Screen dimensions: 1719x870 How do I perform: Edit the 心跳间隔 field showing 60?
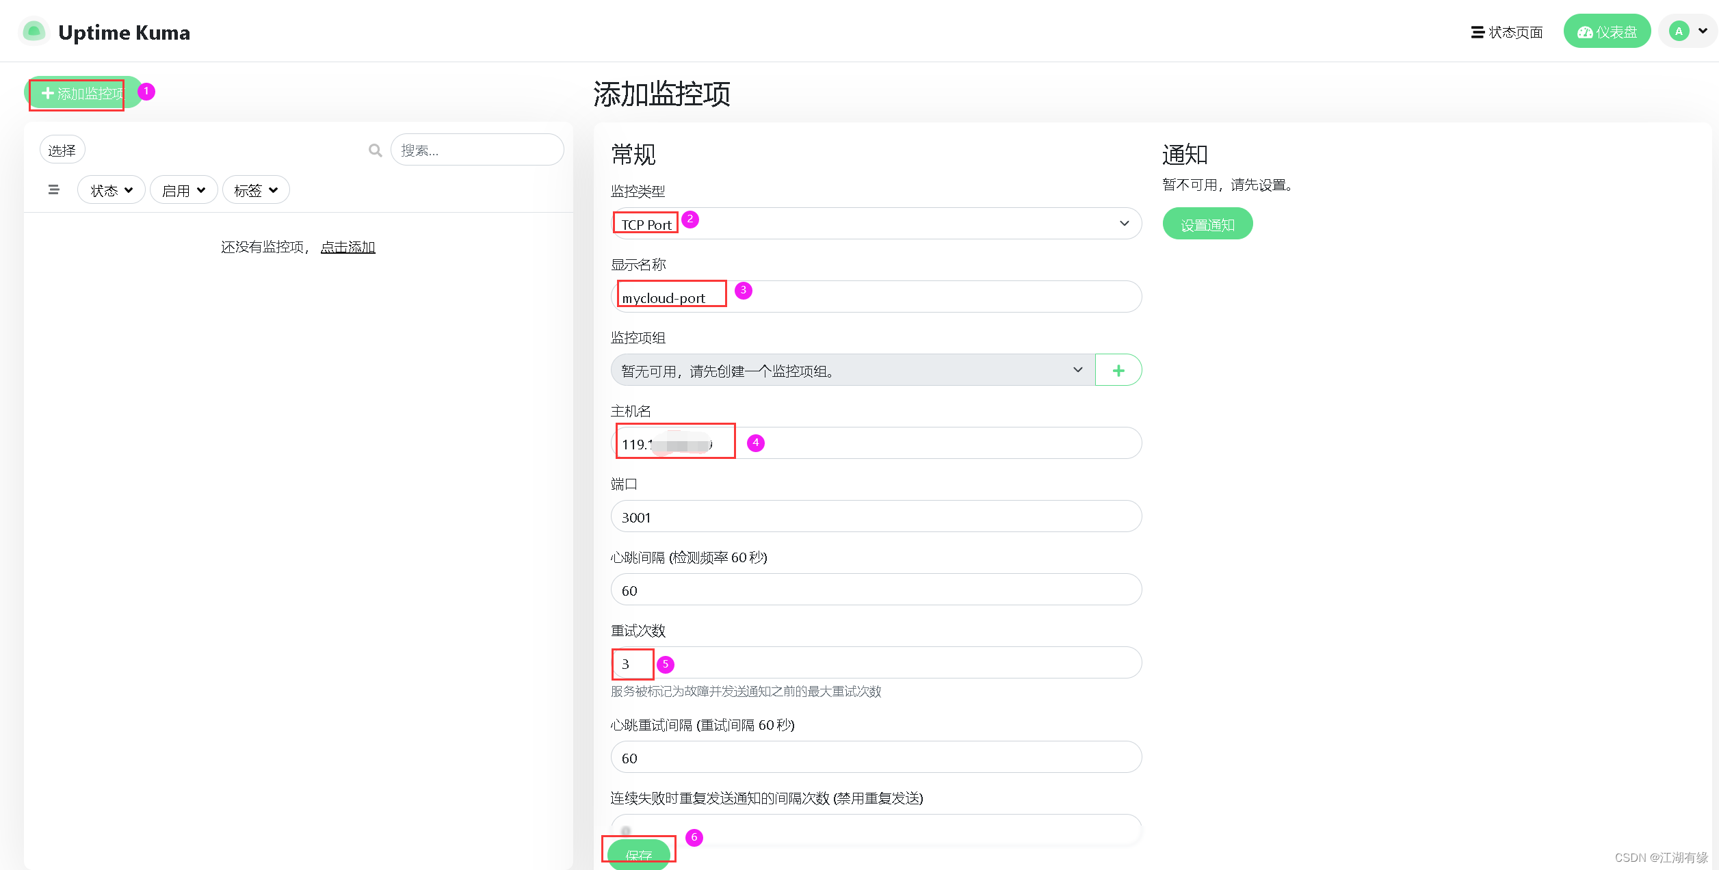(876, 590)
